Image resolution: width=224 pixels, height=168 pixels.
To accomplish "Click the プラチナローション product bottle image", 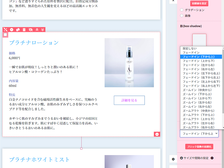I will tap(129, 63).
